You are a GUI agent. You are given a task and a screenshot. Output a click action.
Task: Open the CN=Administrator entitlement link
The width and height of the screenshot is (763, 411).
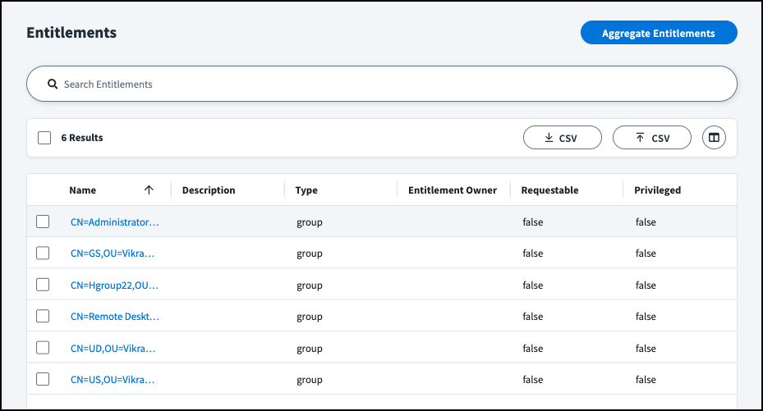click(114, 222)
